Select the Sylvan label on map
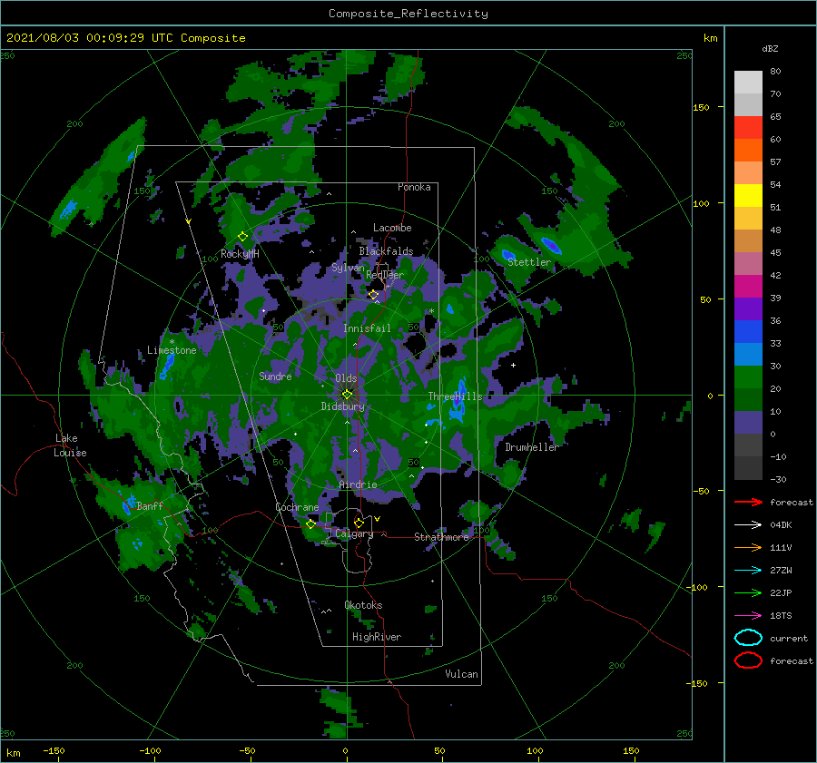 tap(348, 268)
